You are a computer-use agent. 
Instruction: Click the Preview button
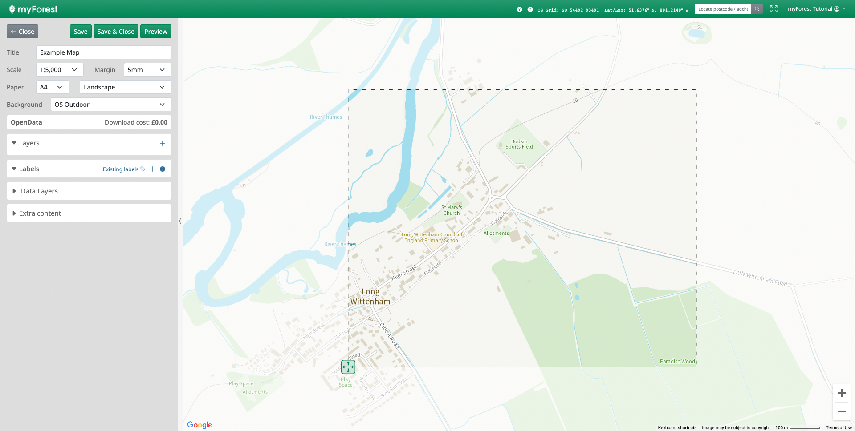point(155,32)
